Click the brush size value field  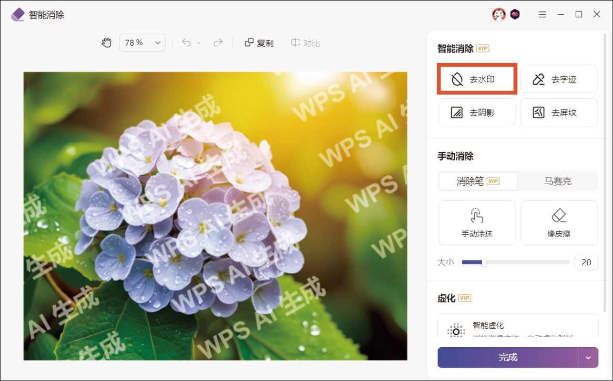[586, 262]
